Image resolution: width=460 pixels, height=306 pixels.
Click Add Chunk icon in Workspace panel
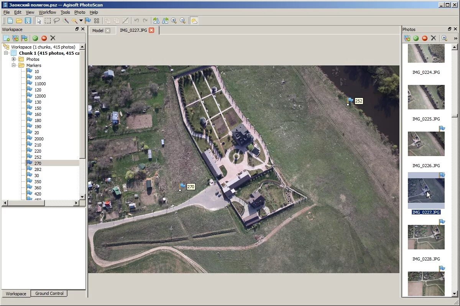(6, 38)
